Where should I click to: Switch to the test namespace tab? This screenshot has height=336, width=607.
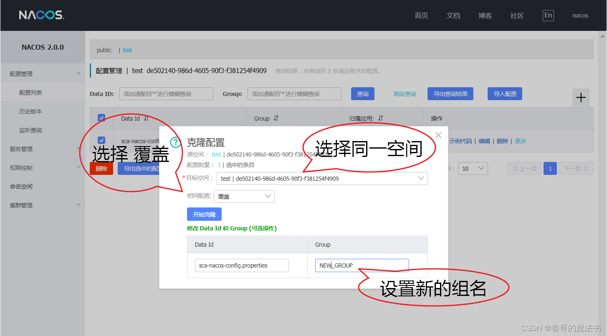pyautogui.click(x=127, y=50)
